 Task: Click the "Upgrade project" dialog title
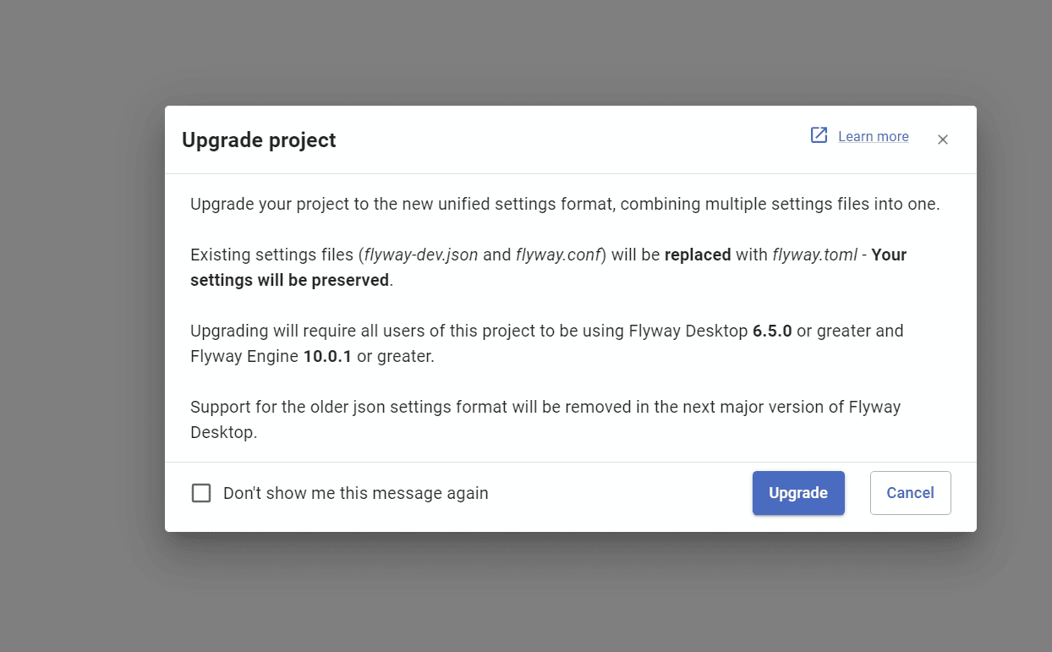point(259,140)
